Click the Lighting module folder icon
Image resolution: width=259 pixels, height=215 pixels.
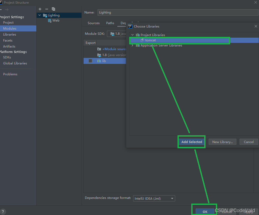pyautogui.click(x=45, y=15)
